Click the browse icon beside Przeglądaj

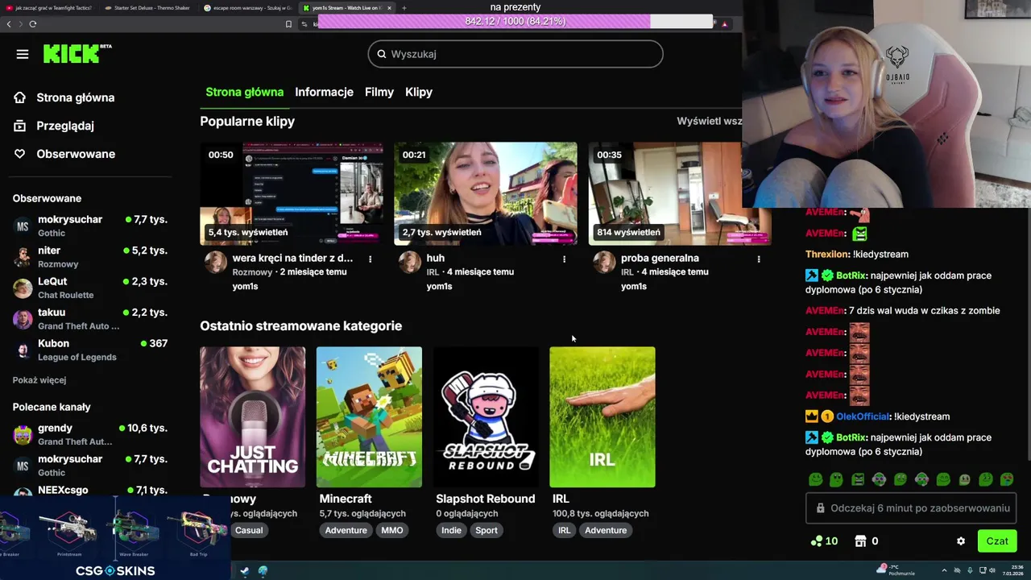point(20,126)
